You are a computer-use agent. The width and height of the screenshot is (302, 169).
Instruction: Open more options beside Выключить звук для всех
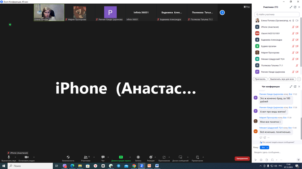point(299,79)
